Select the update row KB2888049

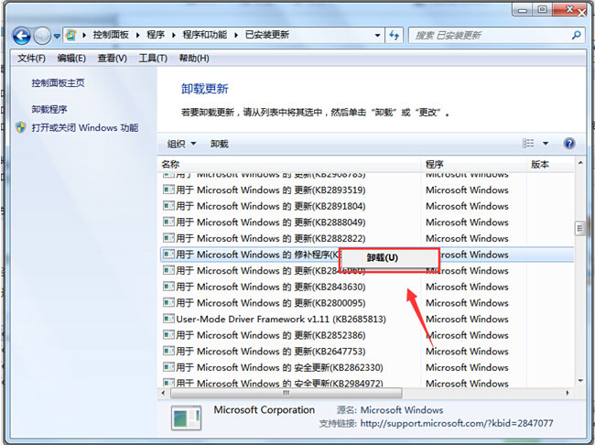366,222
